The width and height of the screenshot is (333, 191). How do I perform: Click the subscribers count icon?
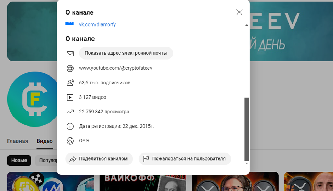(70, 83)
